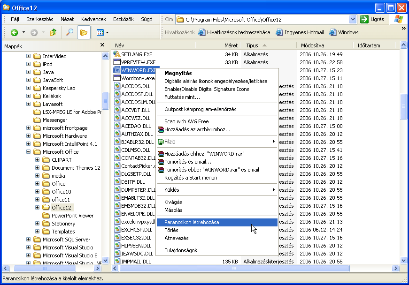
Task: Open the Eszközök menu
Action: (x=123, y=19)
